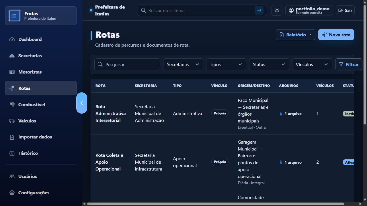367x206 pixels.
Task: Click the Combustível fuel pump icon
Action: [x=12, y=105]
